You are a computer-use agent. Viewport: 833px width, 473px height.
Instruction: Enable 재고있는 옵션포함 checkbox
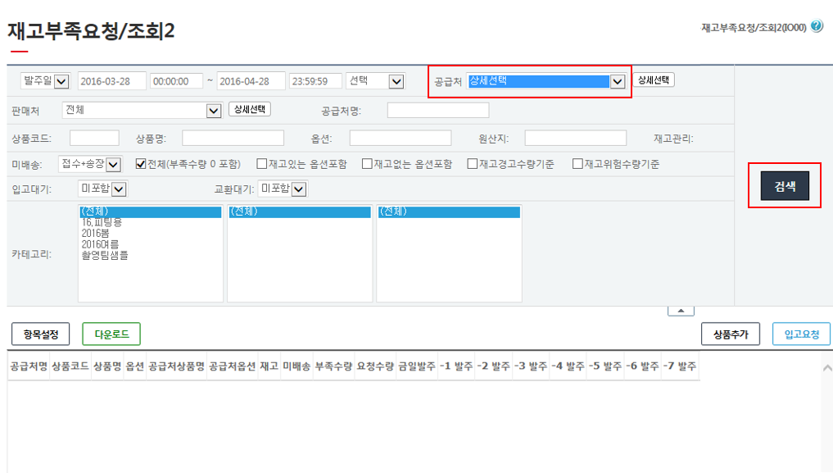click(x=261, y=164)
